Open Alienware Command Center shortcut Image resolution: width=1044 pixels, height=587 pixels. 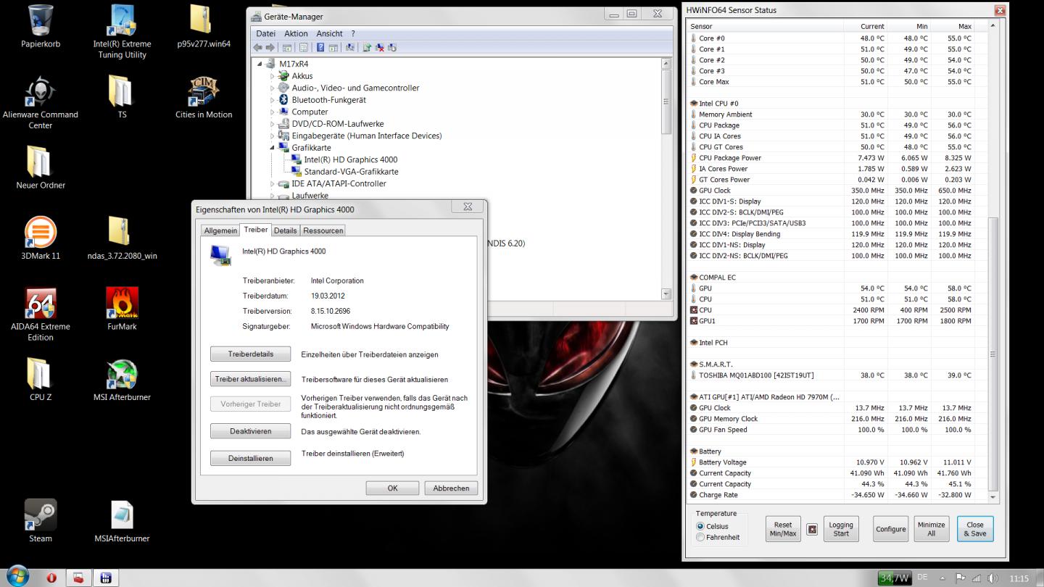pos(41,102)
